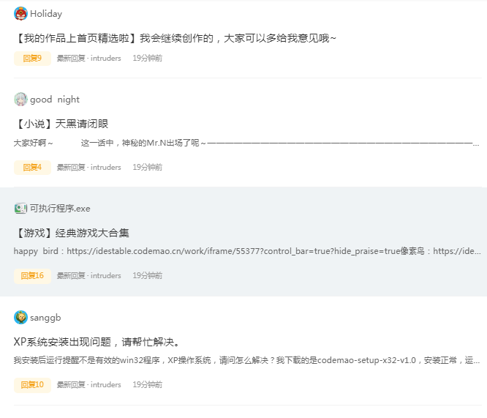Viewport: 487px width, 418px height.
Task: Open the post 我的作品上首页精选啦
Action: tap(175, 38)
